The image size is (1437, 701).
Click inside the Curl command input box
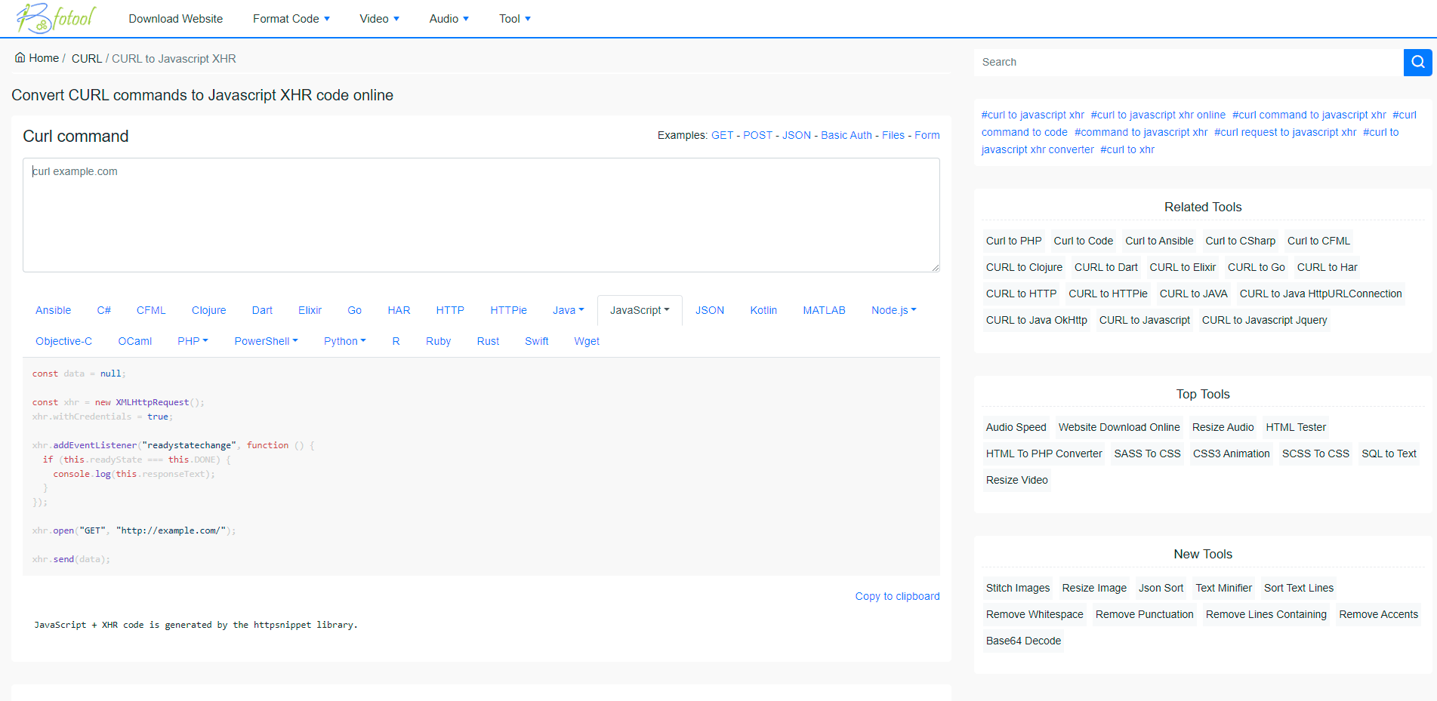[x=481, y=215]
